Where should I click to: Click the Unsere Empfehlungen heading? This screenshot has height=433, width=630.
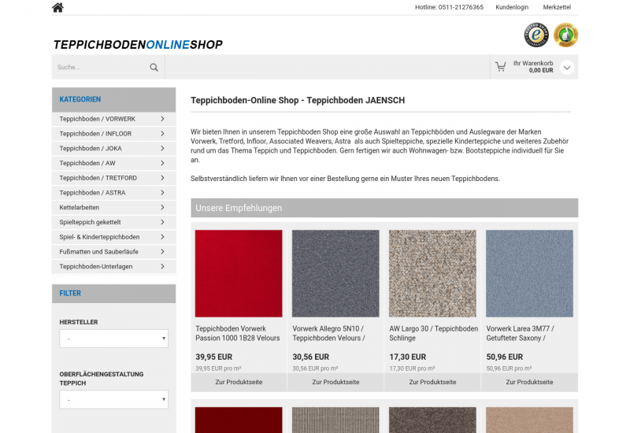coord(239,208)
